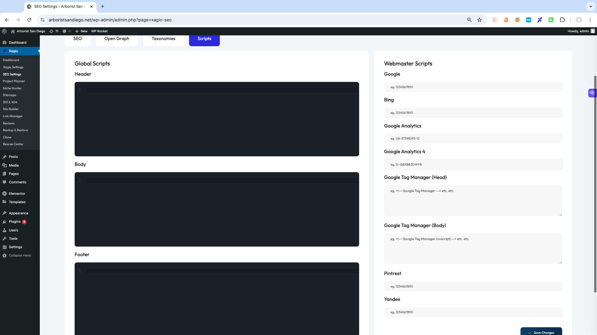This screenshot has width=597, height=335.
Task: Open Appearance menu
Action: tap(20, 213)
